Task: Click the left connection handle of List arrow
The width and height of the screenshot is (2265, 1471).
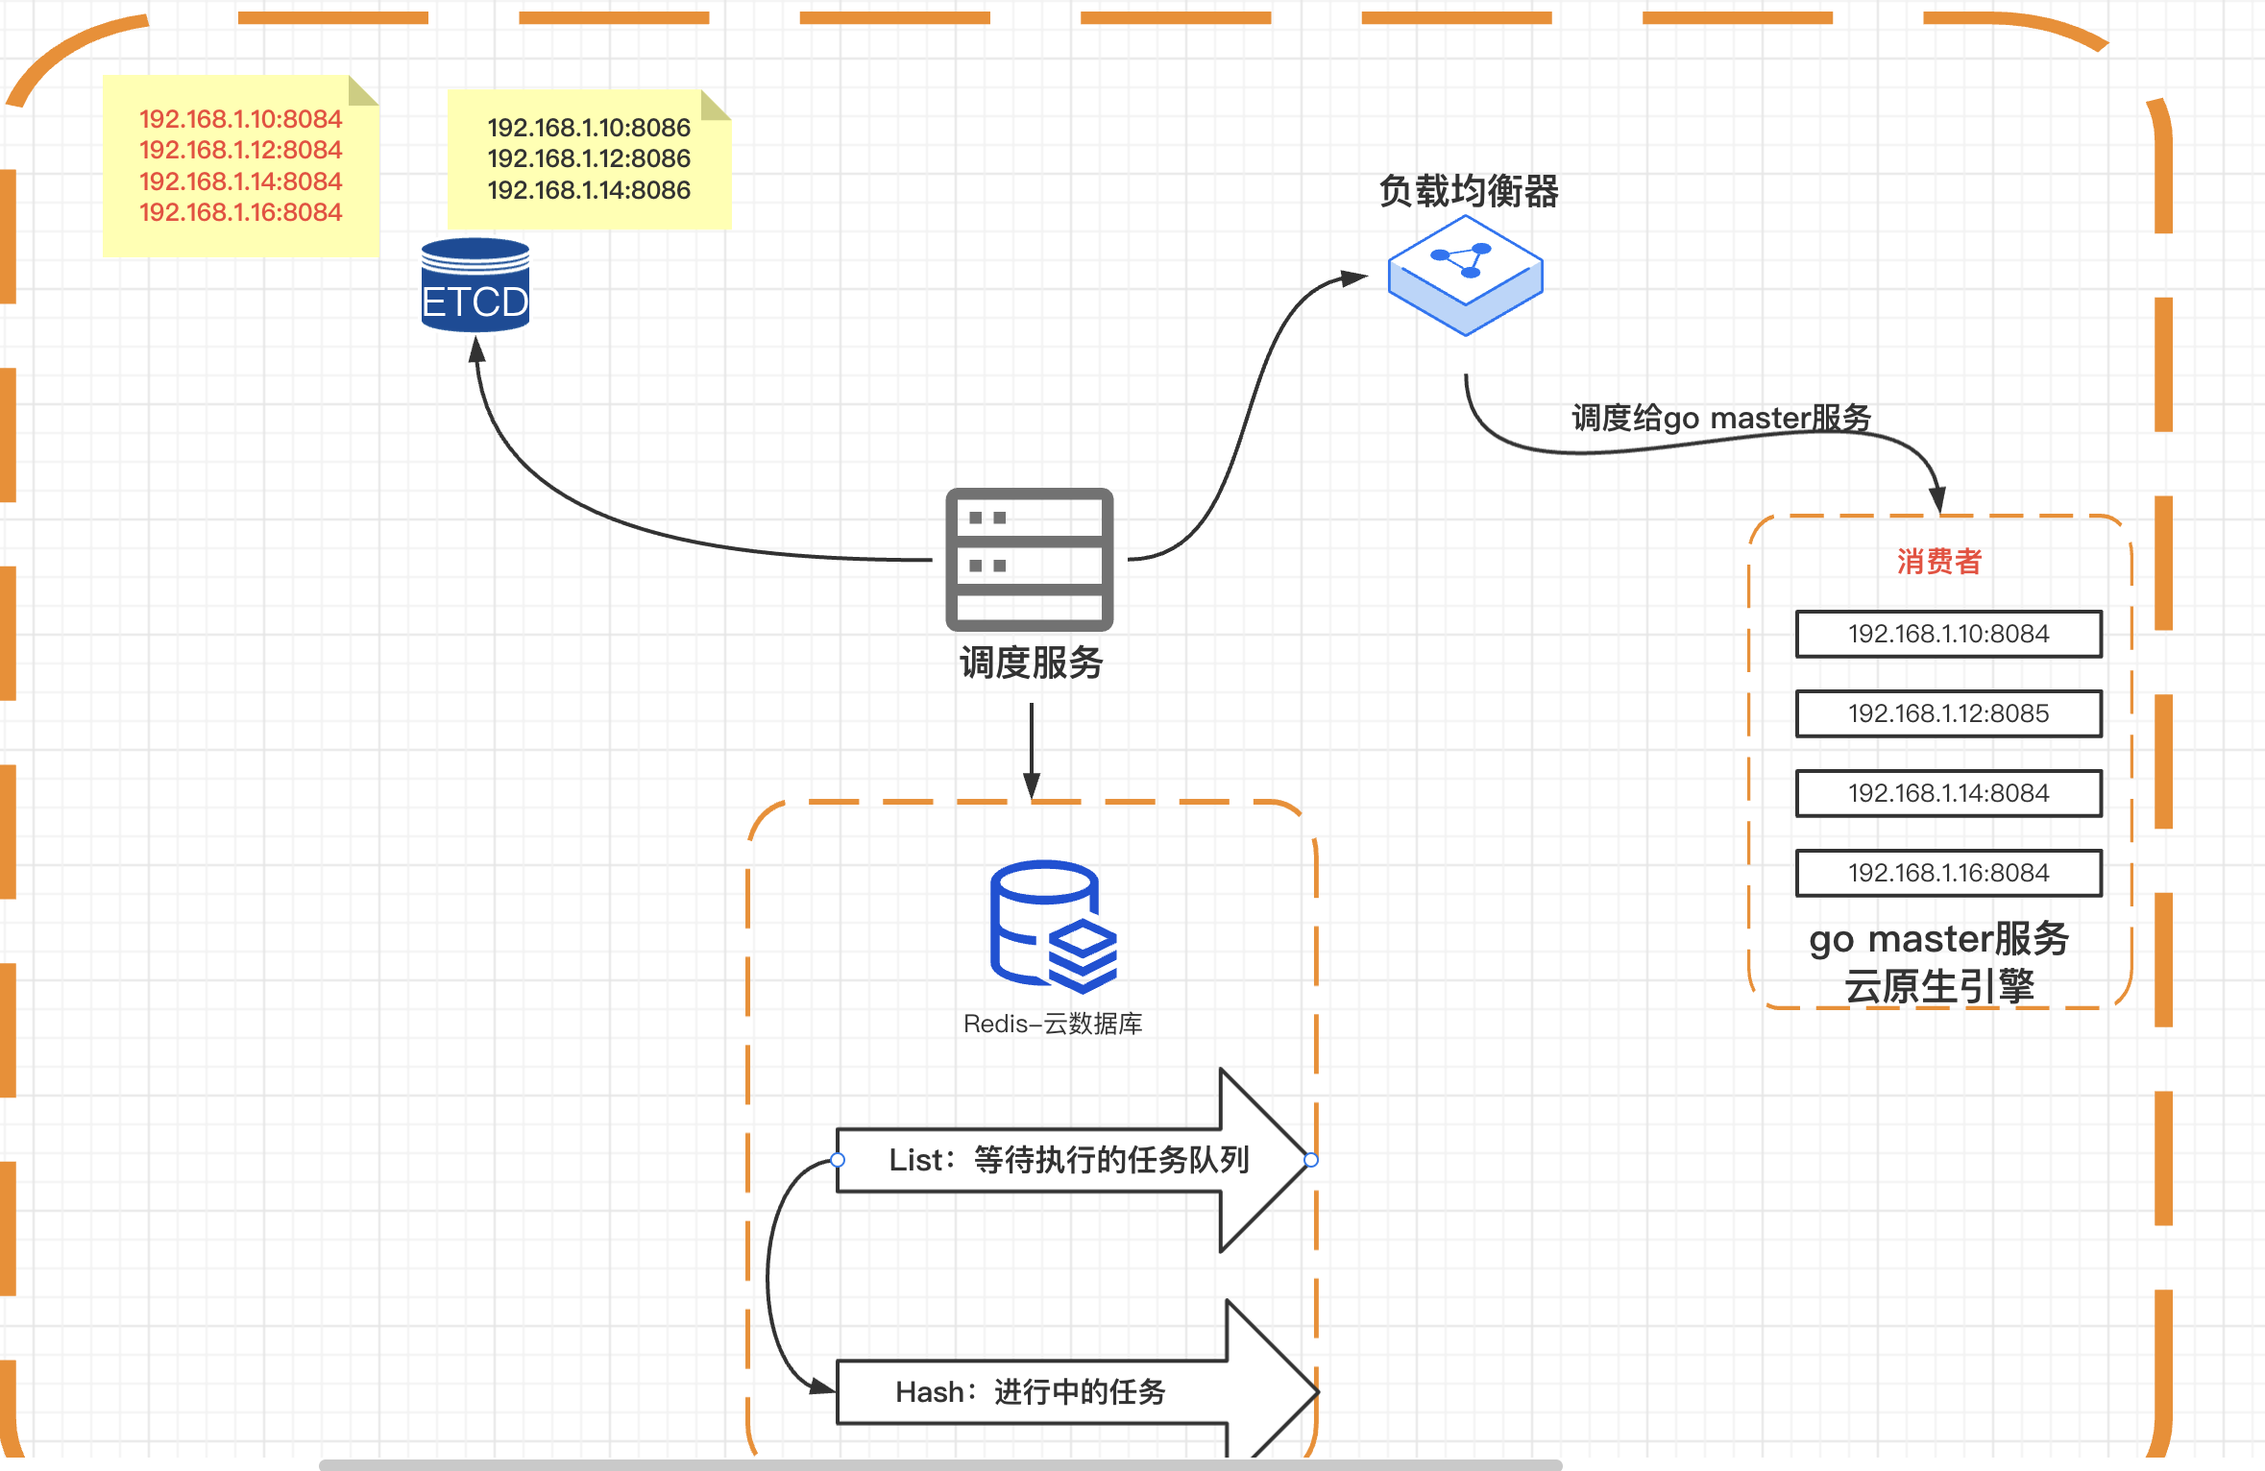Action: [838, 1160]
